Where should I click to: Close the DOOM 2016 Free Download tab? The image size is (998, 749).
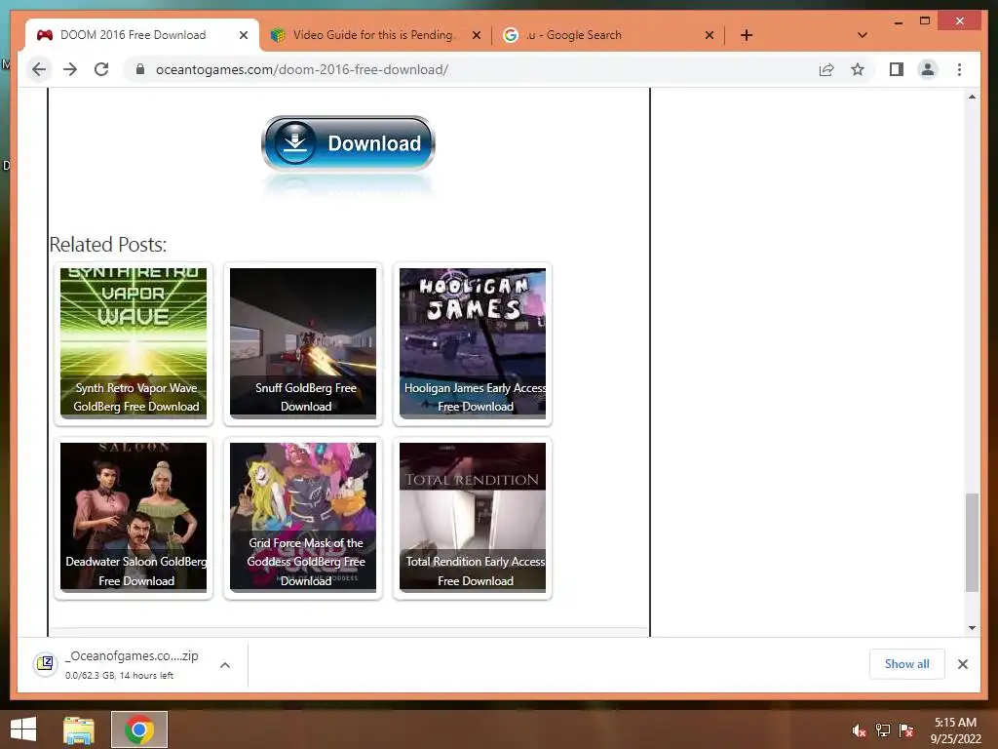243,35
